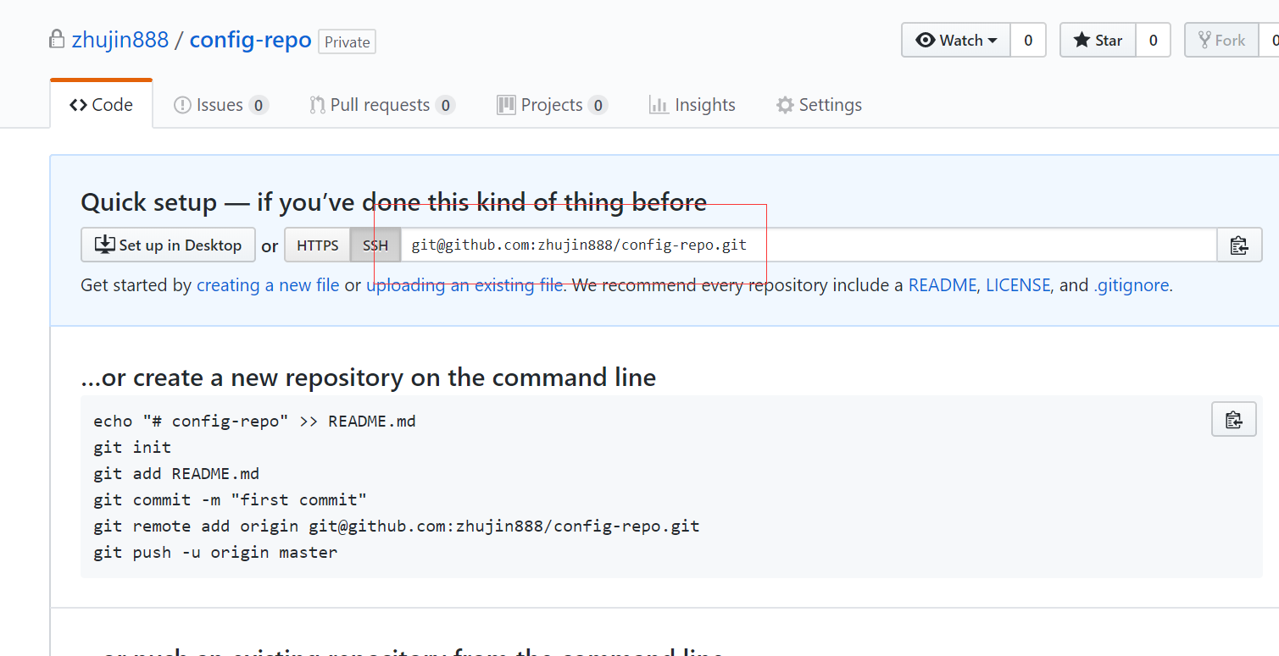
Task: Open the LICENSE link
Action: (x=1018, y=285)
